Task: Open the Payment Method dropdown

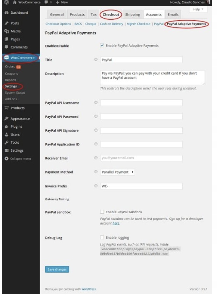Action: [x=117, y=172]
